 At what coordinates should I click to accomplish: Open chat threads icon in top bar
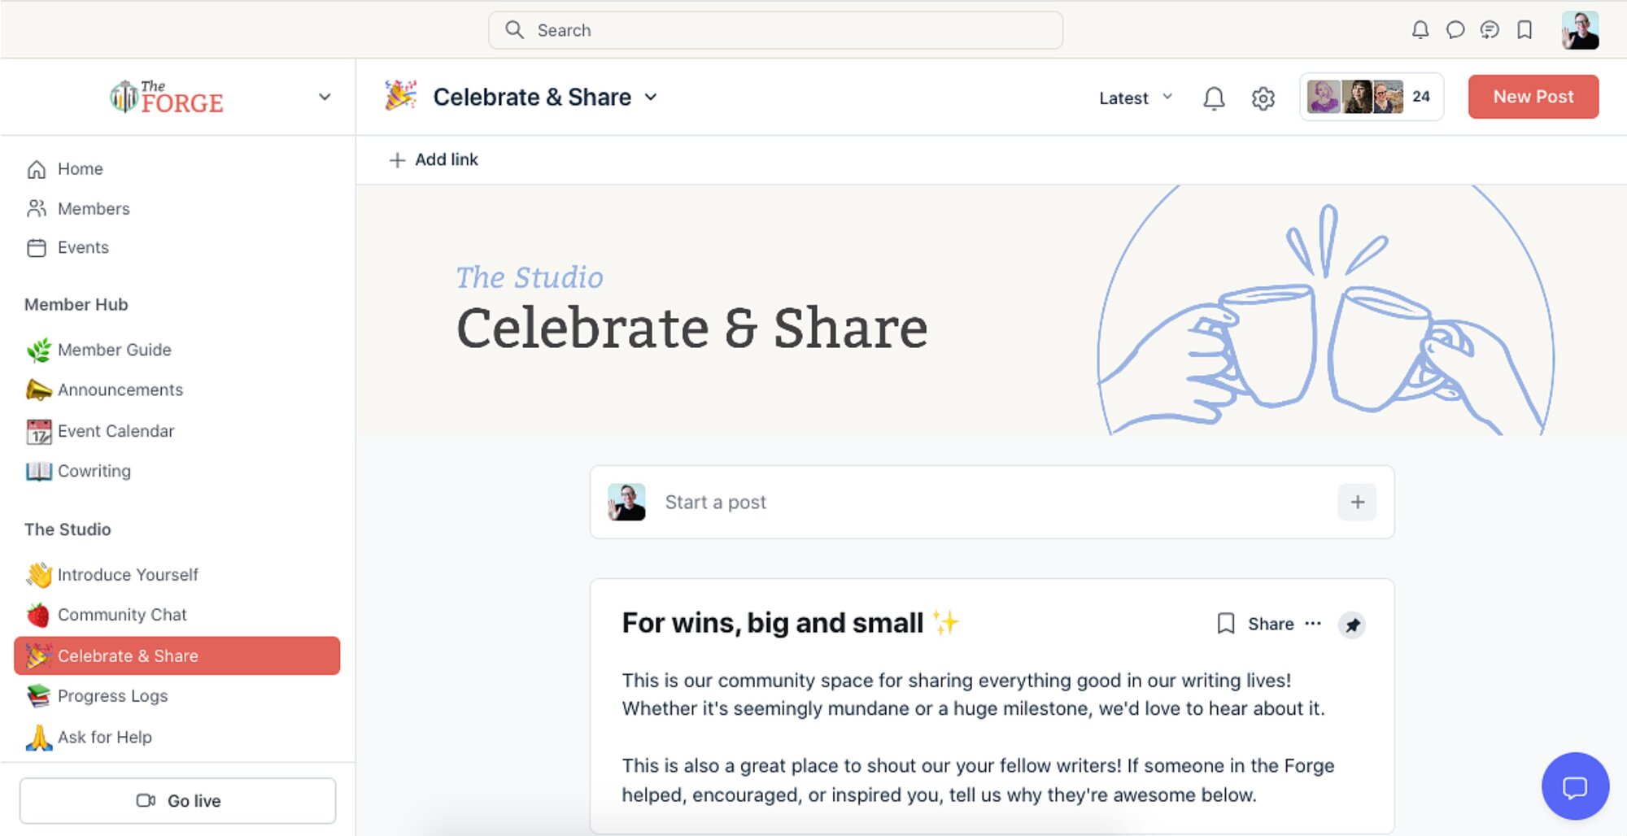[x=1490, y=30]
